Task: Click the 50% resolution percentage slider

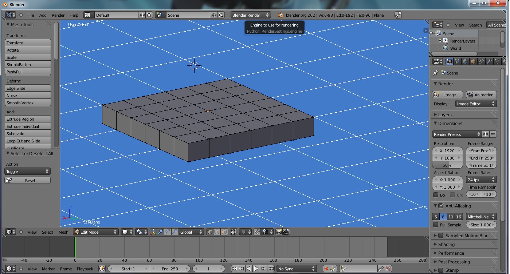Action: (x=447, y=165)
